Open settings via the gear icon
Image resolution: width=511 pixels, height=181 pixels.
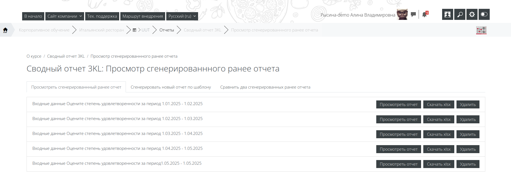[x=472, y=14]
